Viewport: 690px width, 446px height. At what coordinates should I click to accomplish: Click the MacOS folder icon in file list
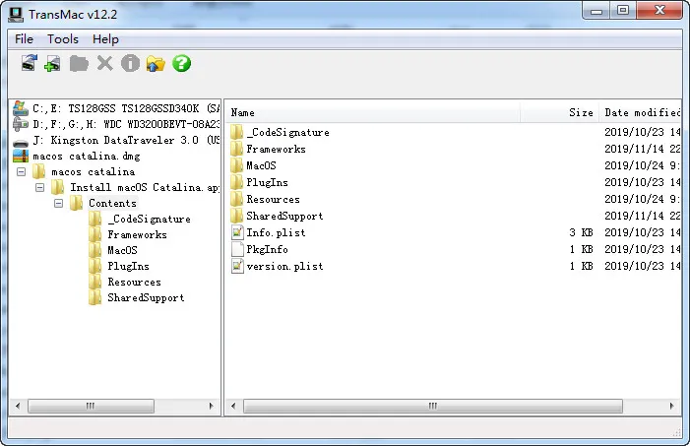coord(237,165)
